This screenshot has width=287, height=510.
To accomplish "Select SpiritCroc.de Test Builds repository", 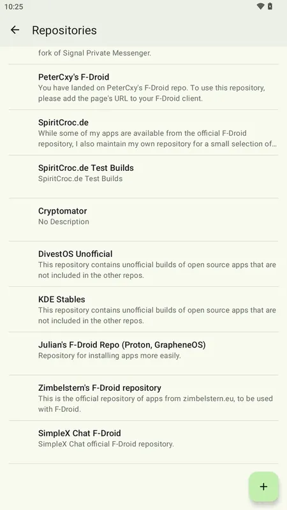I will point(143,177).
